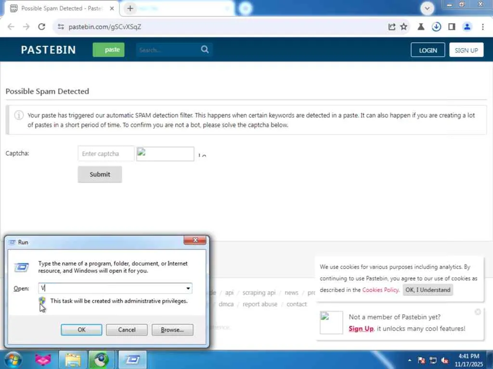Open the tab search dropdown arrow
This screenshot has height=369, width=493.
pos(427,8)
